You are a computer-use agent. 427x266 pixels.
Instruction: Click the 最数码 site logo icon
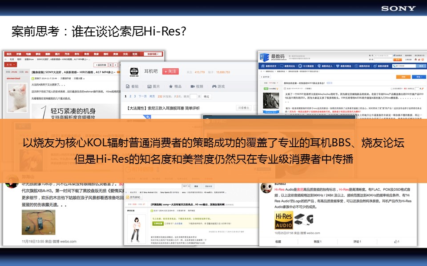click(264, 57)
